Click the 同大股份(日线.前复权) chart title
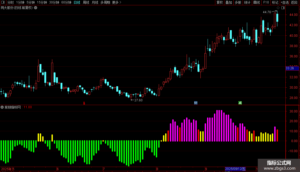 pyautogui.click(x=17, y=8)
